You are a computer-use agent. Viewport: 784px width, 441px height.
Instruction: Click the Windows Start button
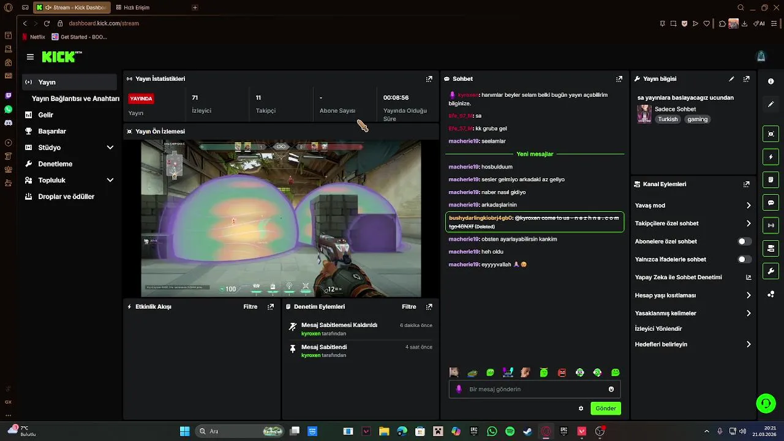tap(184, 431)
